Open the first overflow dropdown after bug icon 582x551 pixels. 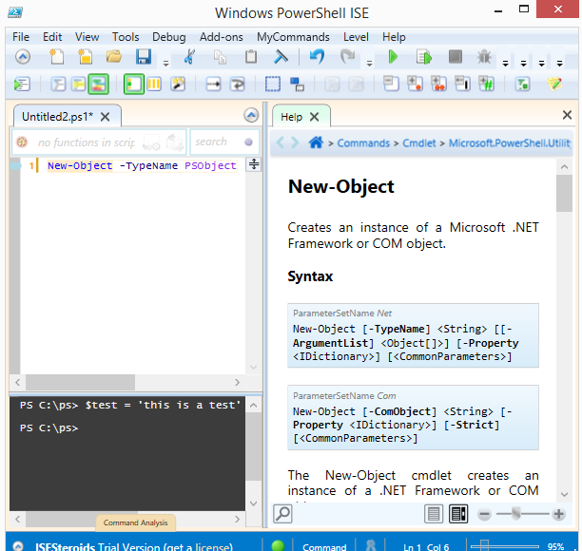tap(505, 64)
